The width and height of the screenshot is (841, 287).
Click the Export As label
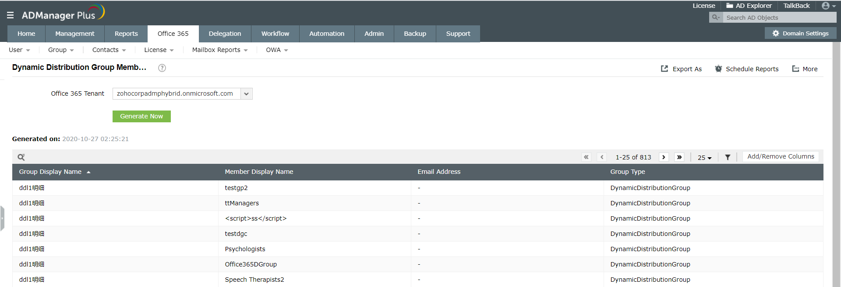(x=687, y=69)
